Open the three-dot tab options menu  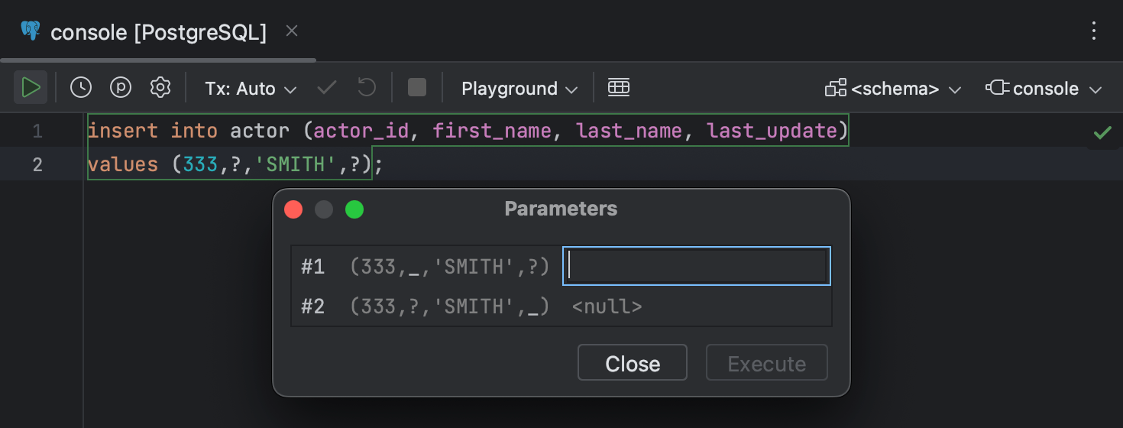click(1094, 31)
